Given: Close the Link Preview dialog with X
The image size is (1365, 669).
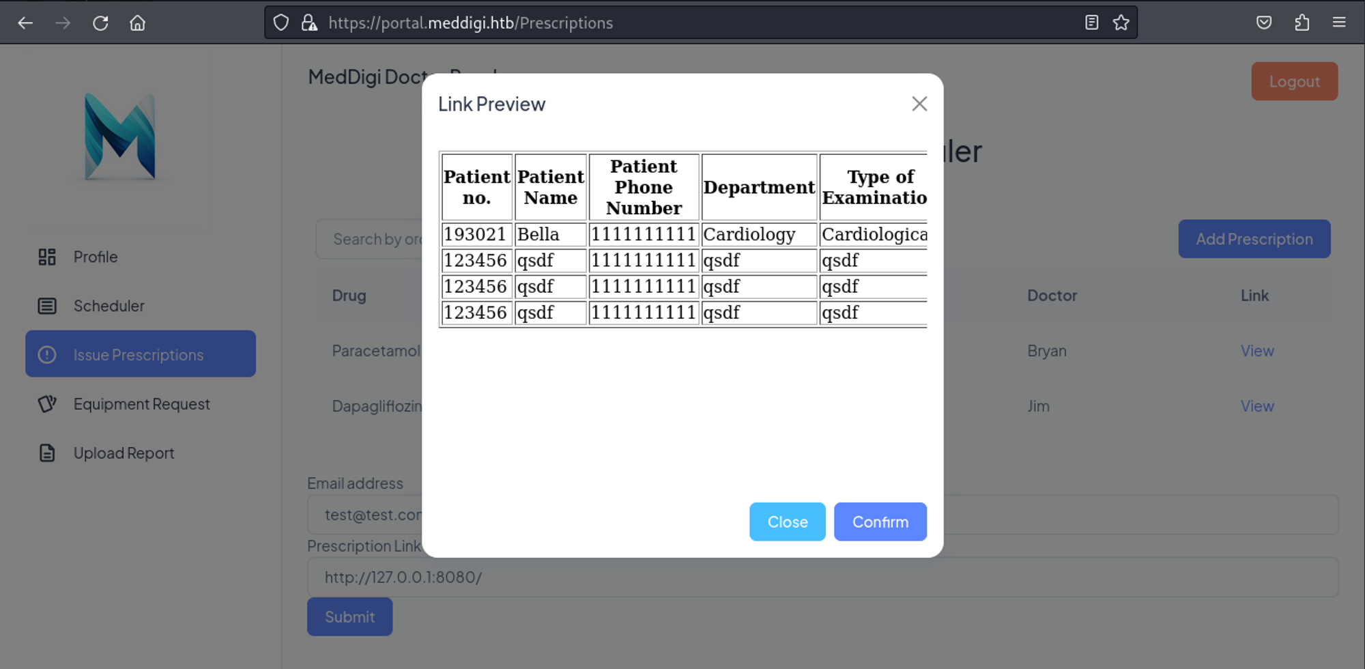Looking at the screenshot, I should 919,104.
